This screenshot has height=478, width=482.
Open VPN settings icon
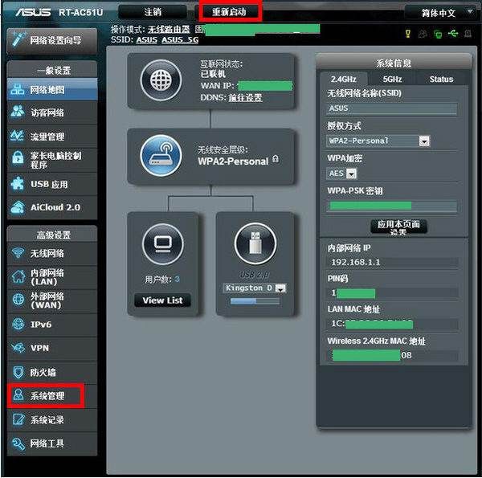[x=18, y=348]
